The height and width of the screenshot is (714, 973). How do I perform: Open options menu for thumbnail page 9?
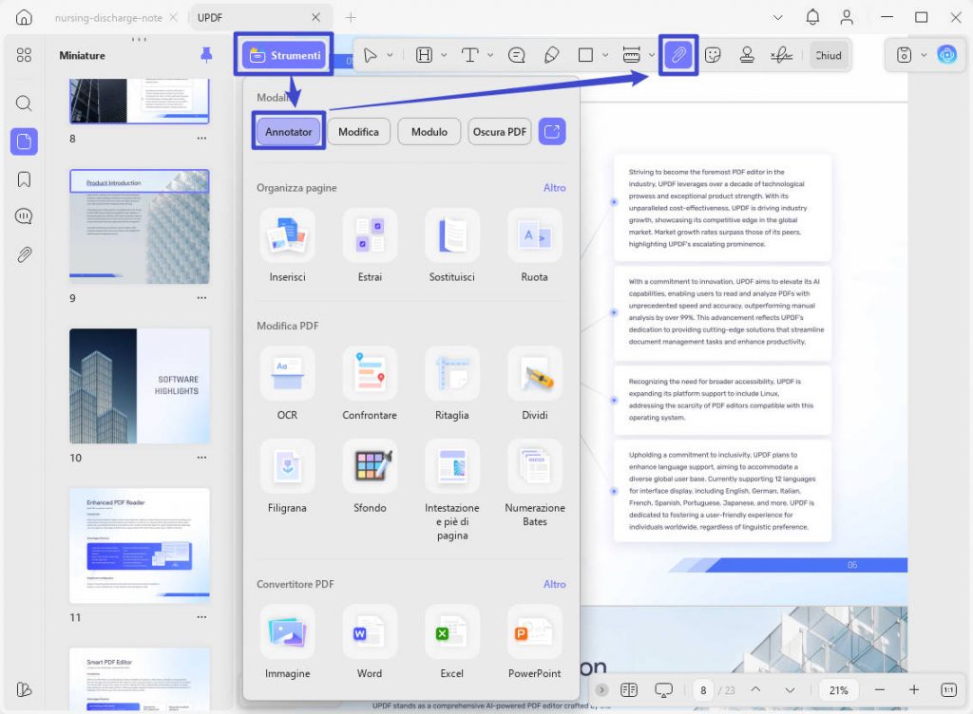click(x=201, y=297)
